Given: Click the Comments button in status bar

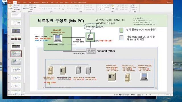Looking at the screenshot, I should pos(133,95).
